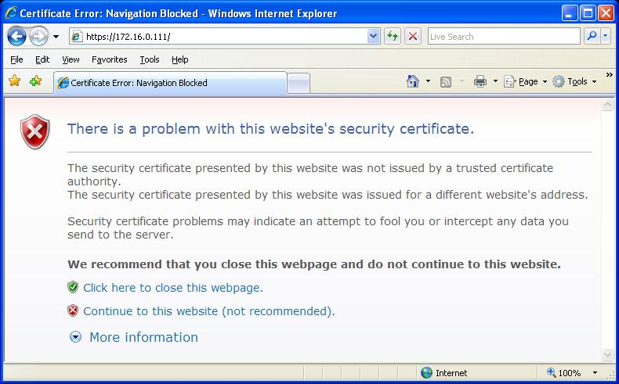Show more command bar items chevron

[609, 74]
